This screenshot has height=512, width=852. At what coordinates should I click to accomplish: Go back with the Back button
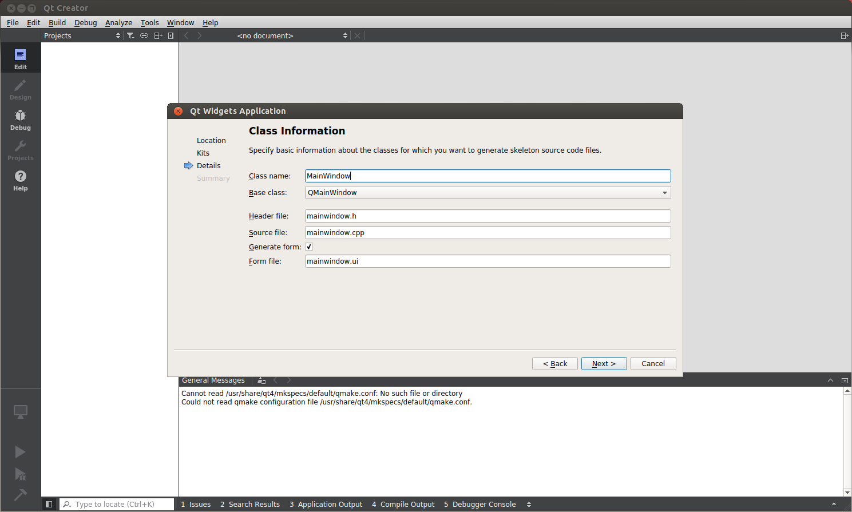(554, 363)
